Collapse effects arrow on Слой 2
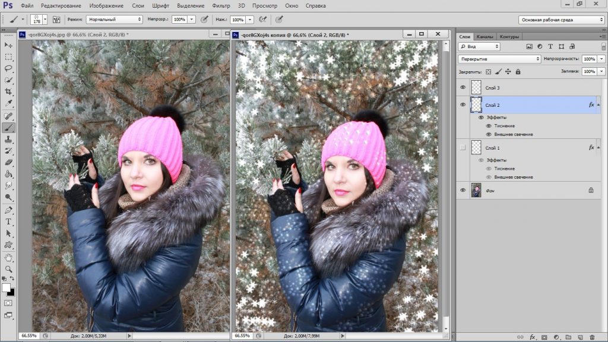608x342 pixels. (x=598, y=105)
